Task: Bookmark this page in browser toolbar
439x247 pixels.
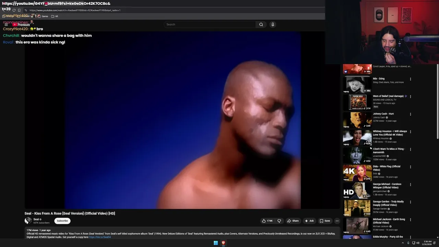Action: pos(19,10)
